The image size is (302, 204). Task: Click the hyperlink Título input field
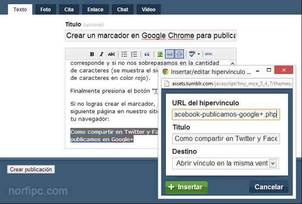(x=226, y=139)
